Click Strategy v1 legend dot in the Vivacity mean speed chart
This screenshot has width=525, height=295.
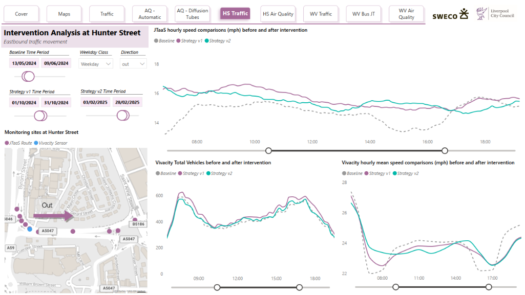(x=366, y=173)
